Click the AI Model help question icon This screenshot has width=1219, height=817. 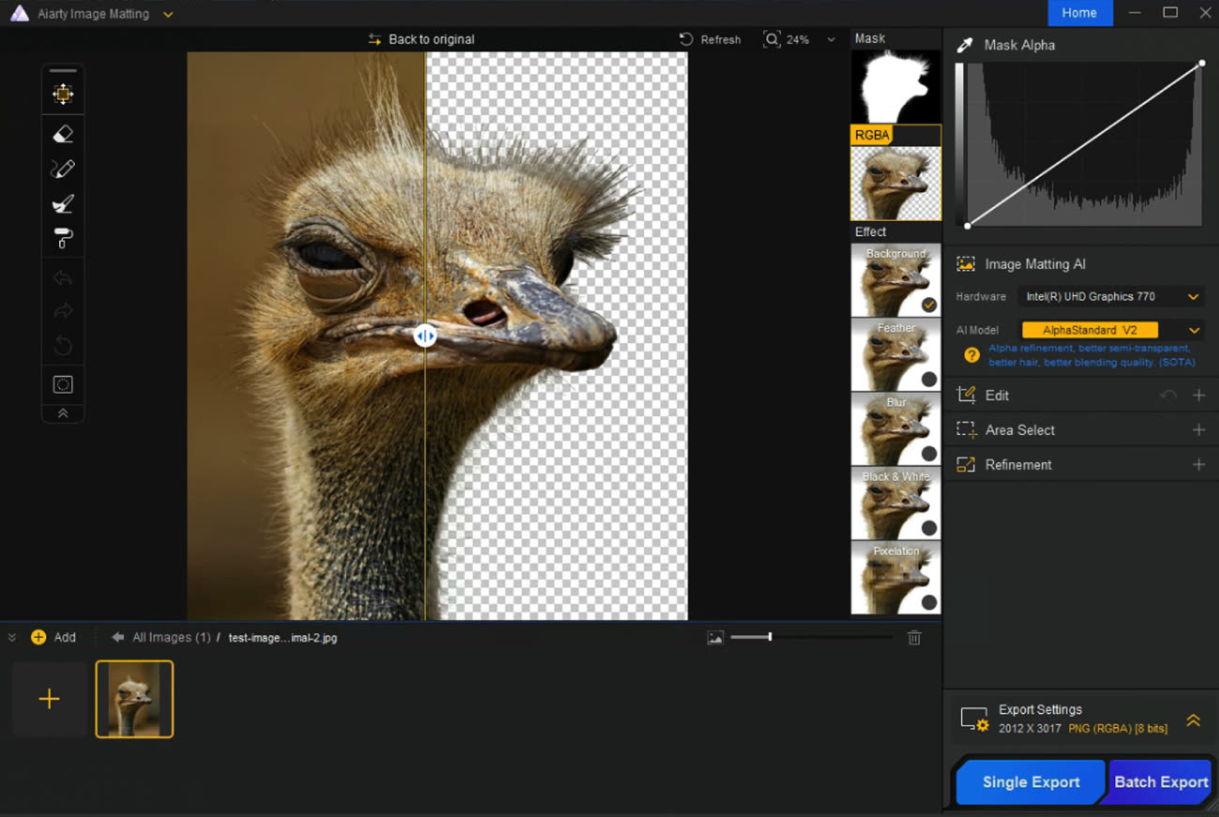coord(972,355)
